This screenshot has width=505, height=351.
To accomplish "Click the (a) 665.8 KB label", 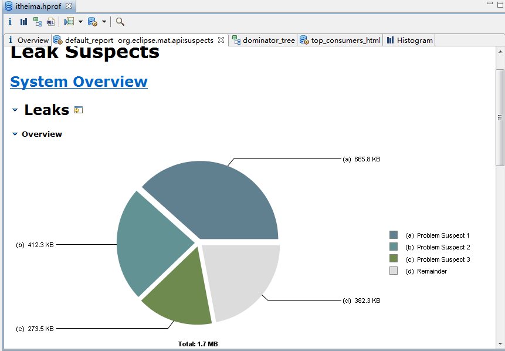I will [361, 159].
